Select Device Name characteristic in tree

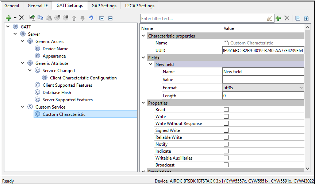55,49
